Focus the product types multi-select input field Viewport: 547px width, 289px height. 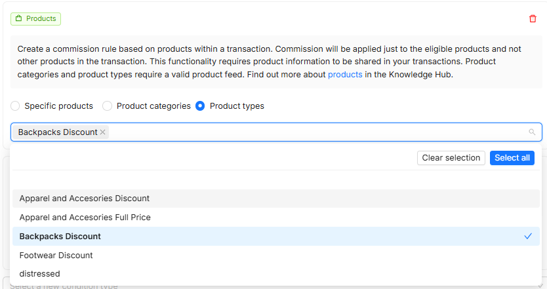pyautogui.click(x=315, y=132)
